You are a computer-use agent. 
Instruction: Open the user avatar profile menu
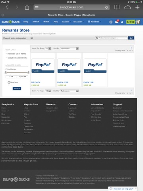(138, 22)
